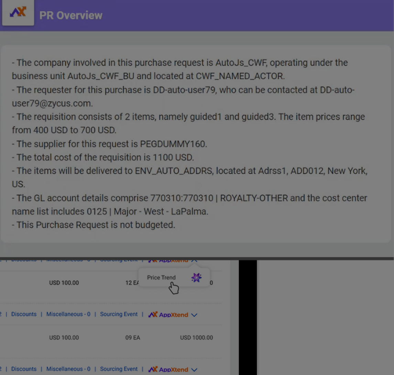Click the AX logo in the PR Overview header
The width and height of the screenshot is (394, 375).
tap(18, 13)
